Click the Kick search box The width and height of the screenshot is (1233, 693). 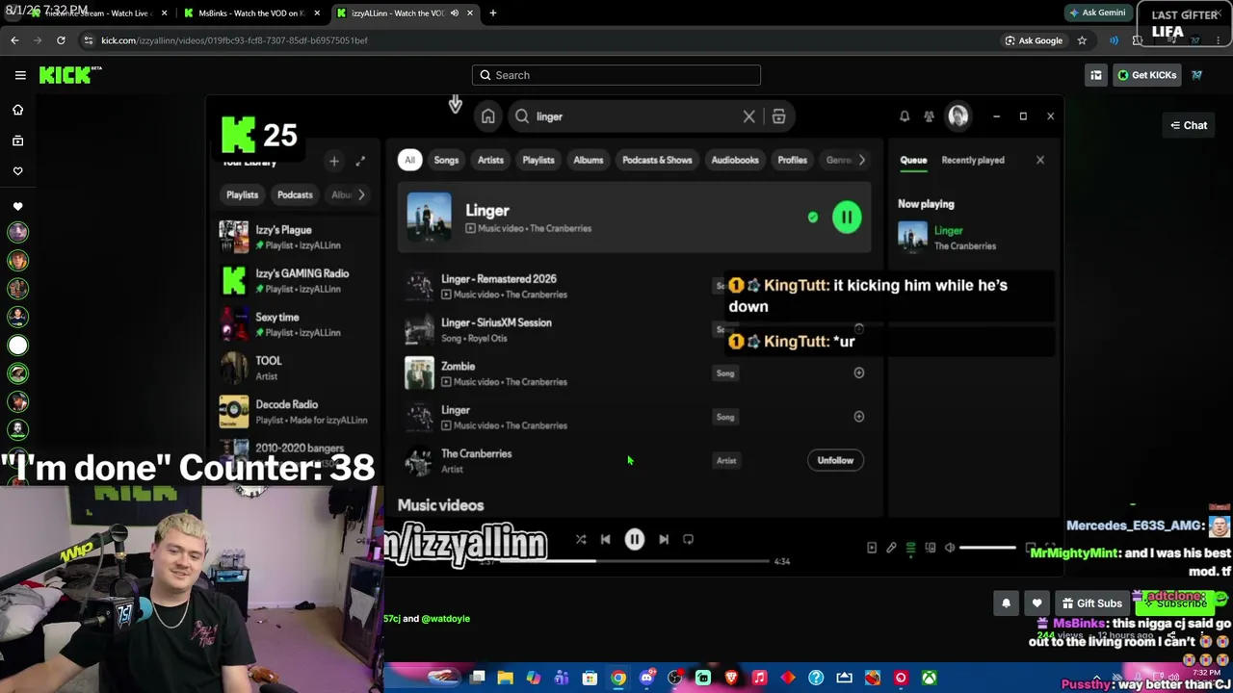(x=616, y=75)
